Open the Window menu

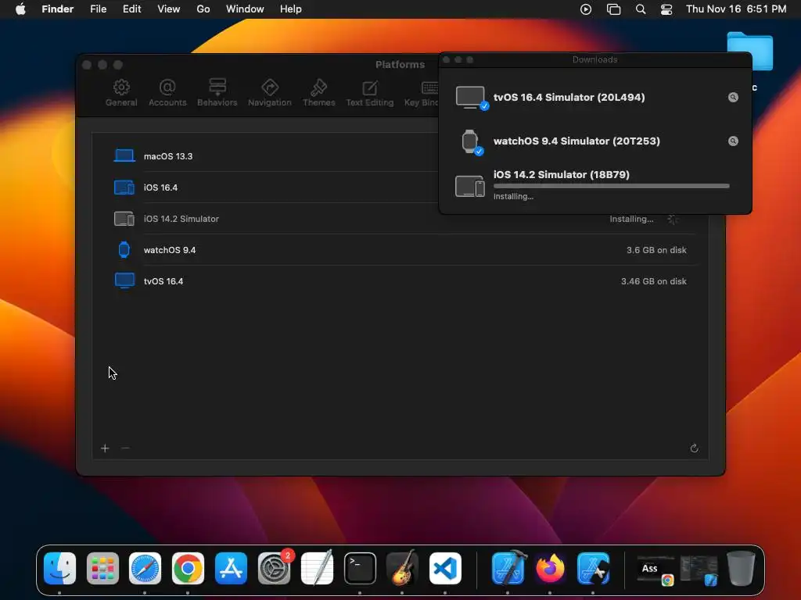click(x=245, y=9)
